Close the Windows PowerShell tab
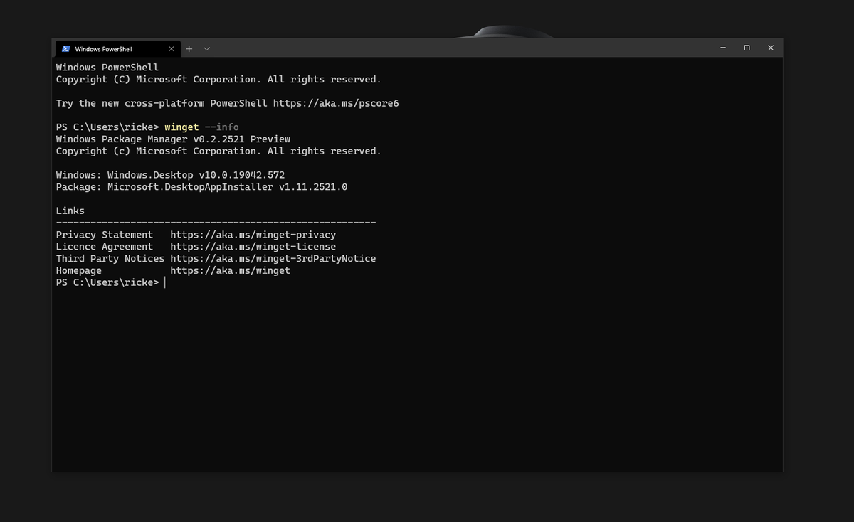Screen dimensions: 854x522 [171, 48]
